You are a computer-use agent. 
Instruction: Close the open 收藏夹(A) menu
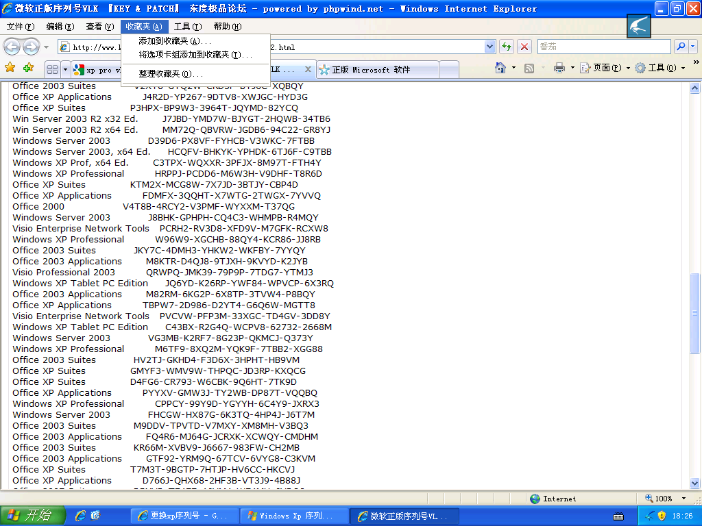[144, 27]
